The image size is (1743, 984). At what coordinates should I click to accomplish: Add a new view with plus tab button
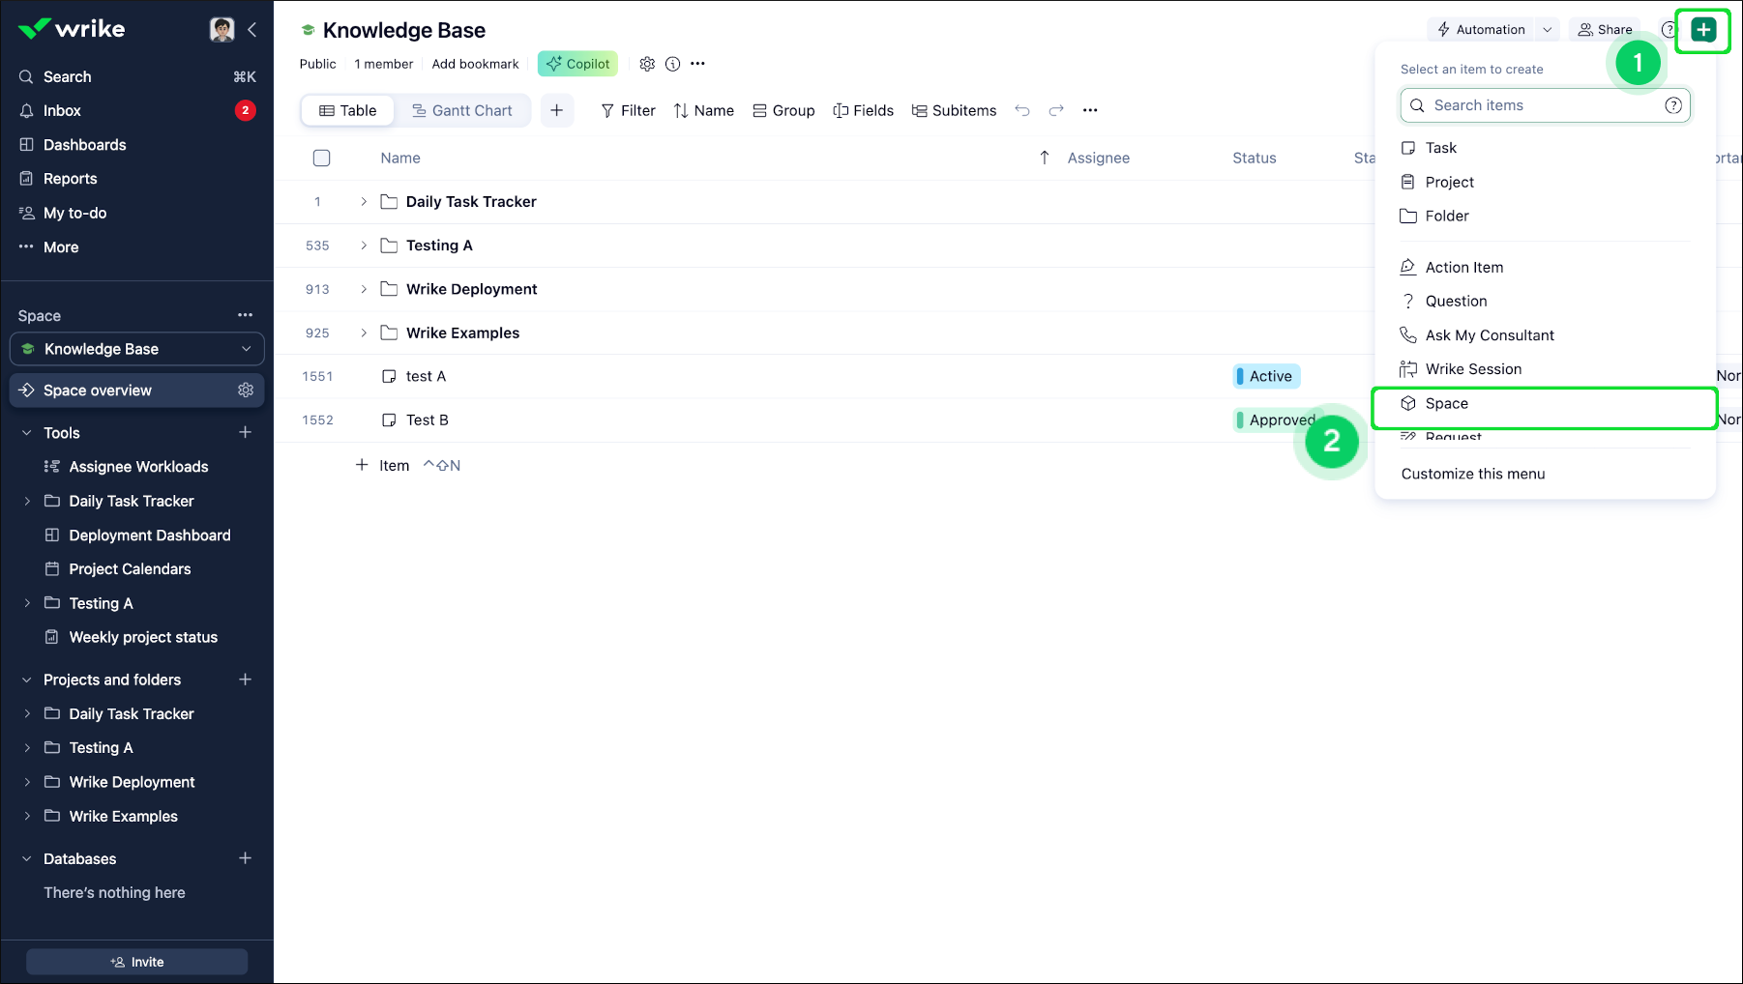557,110
